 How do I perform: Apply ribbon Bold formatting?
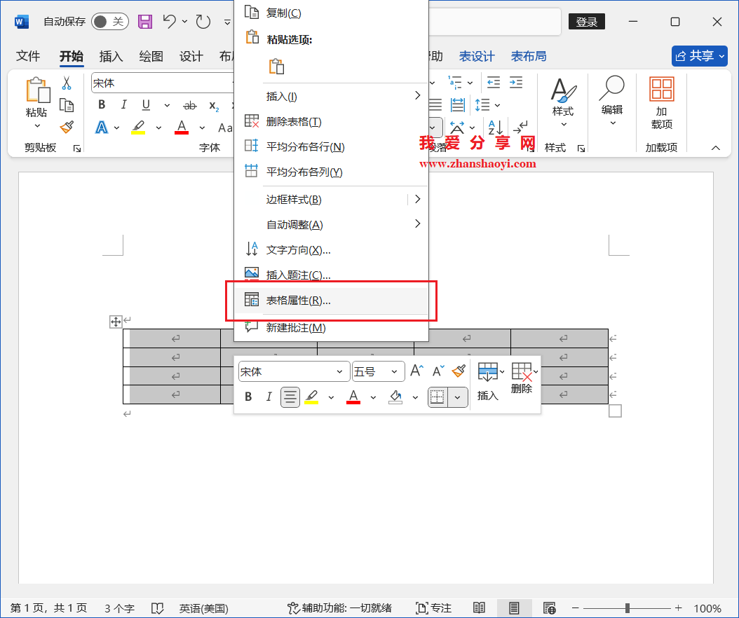coord(102,104)
